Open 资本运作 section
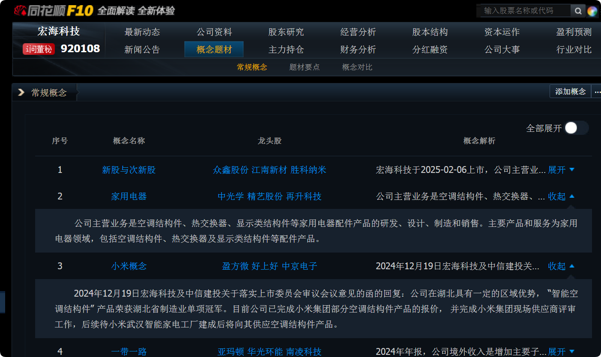Viewport: 601px width, 357px height. 502,32
